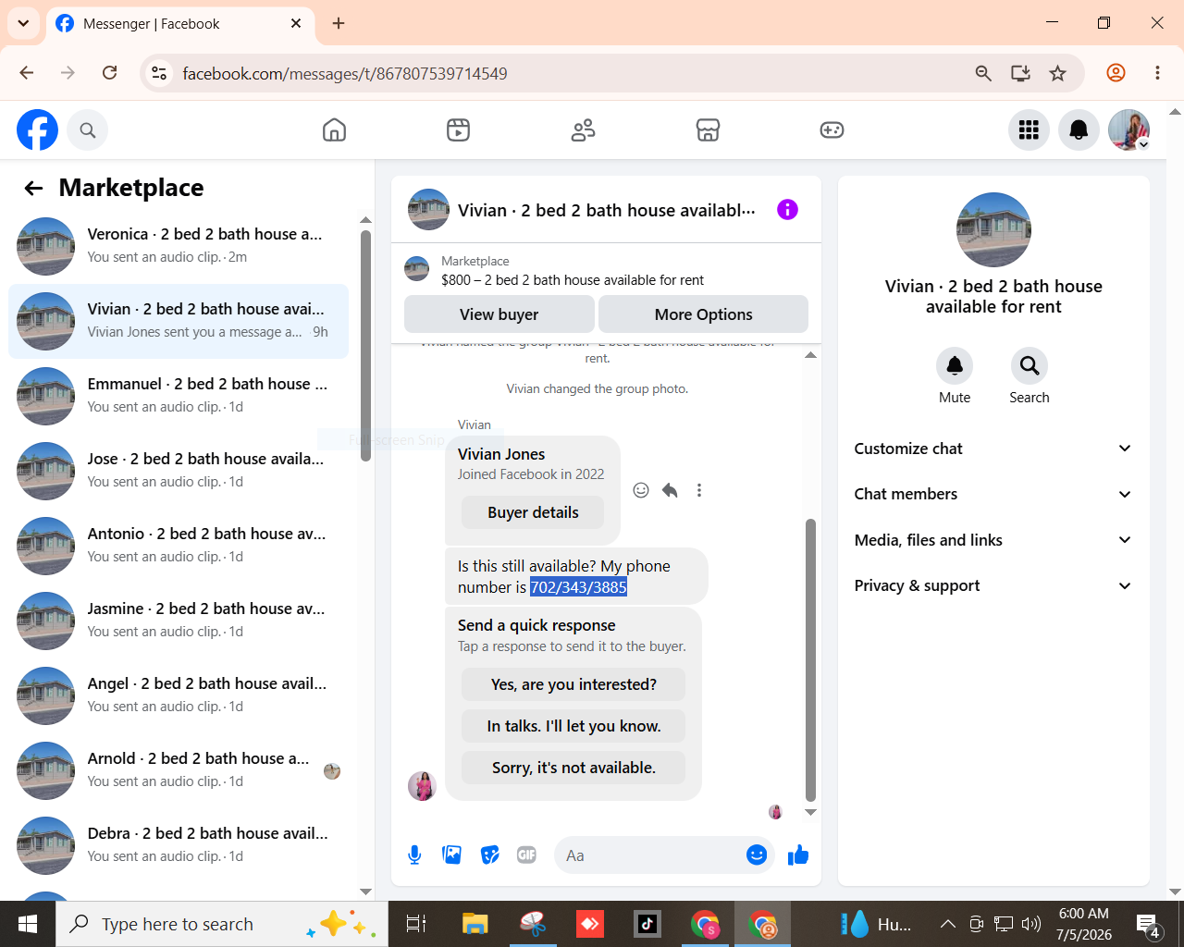1184x947 pixels.
Task: Open the notifications bell icon
Action: tap(1079, 130)
